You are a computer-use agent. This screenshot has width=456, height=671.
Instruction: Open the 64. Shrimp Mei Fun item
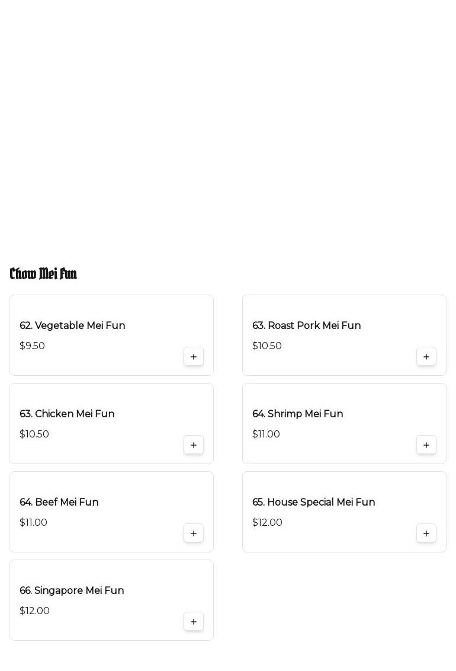pyautogui.click(x=297, y=414)
